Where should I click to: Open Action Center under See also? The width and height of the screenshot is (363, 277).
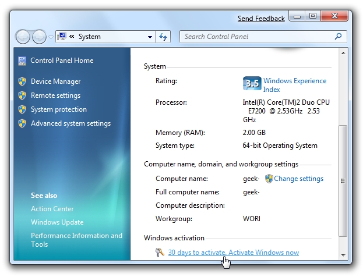(x=52, y=209)
